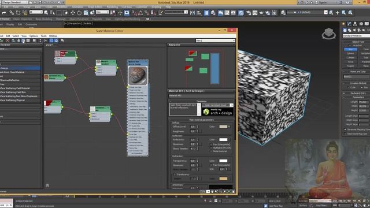Toggle the 3D Snaps icon
370x208 pixels.
134,13
